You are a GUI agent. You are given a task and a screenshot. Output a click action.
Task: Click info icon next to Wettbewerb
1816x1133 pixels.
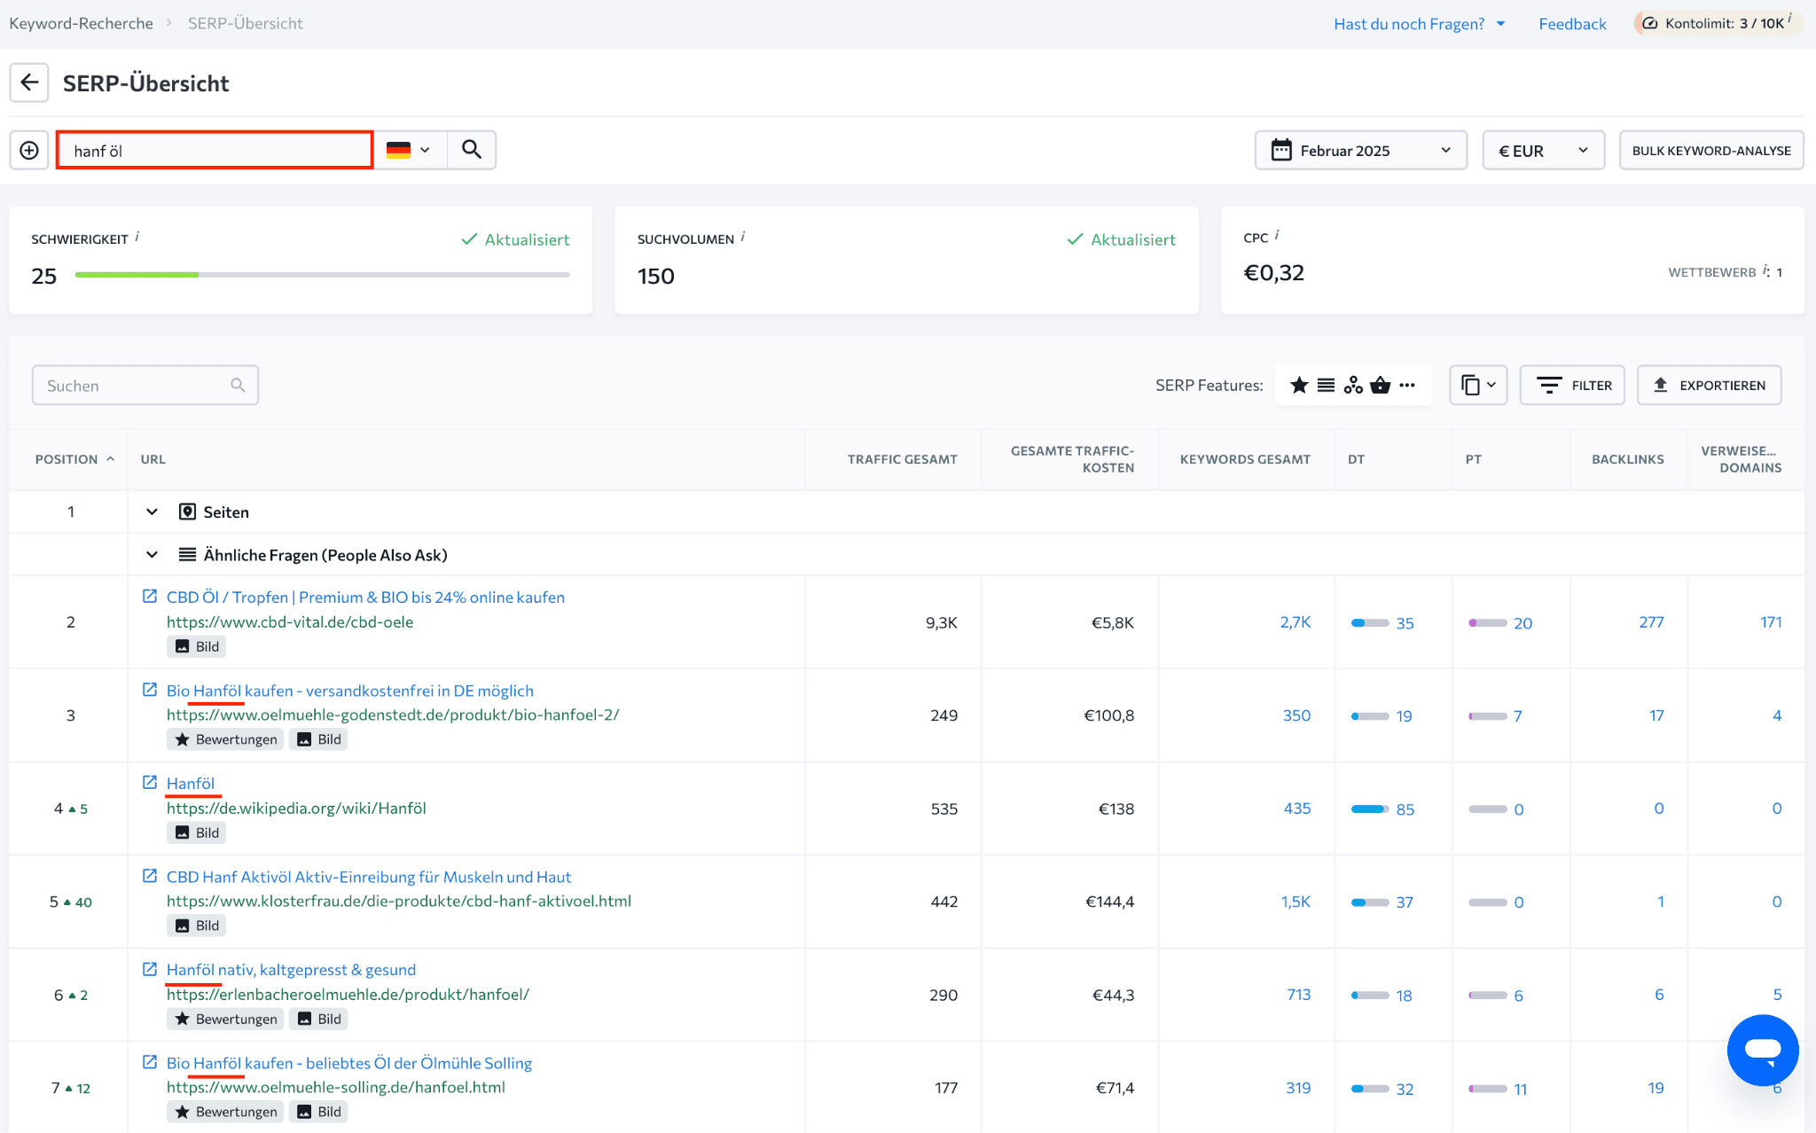coord(1765,270)
